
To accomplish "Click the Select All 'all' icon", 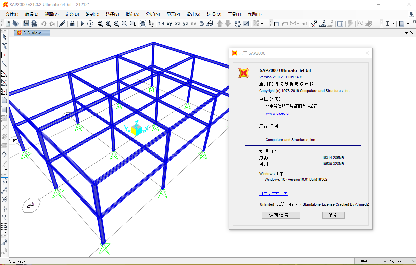I will (x=4, y=242).
